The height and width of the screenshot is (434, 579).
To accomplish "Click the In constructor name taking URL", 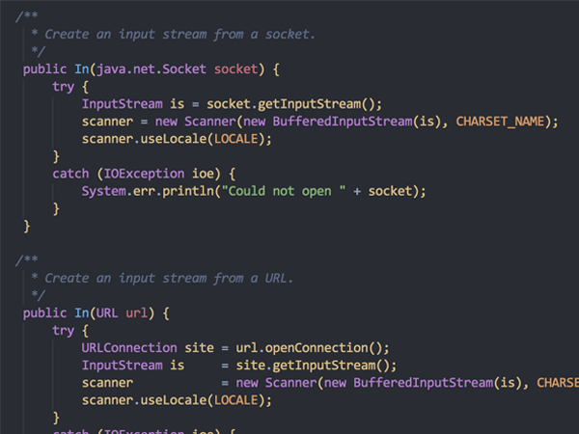I will point(82,312).
